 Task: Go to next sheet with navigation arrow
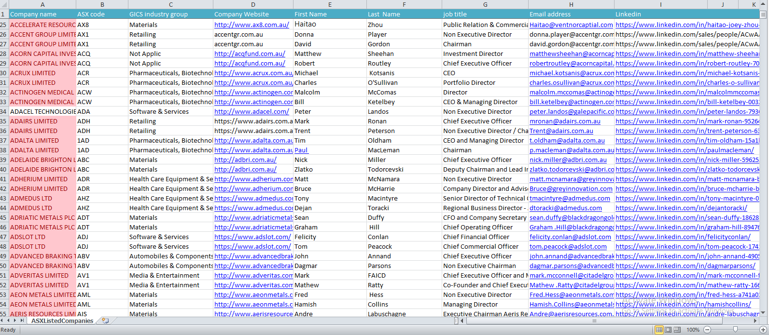(x=15, y=321)
